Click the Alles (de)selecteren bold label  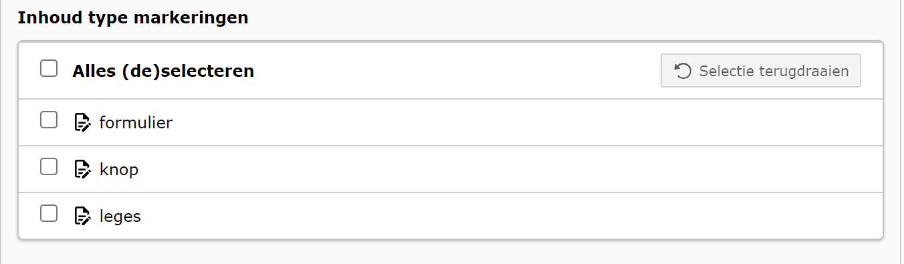pos(163,71)
